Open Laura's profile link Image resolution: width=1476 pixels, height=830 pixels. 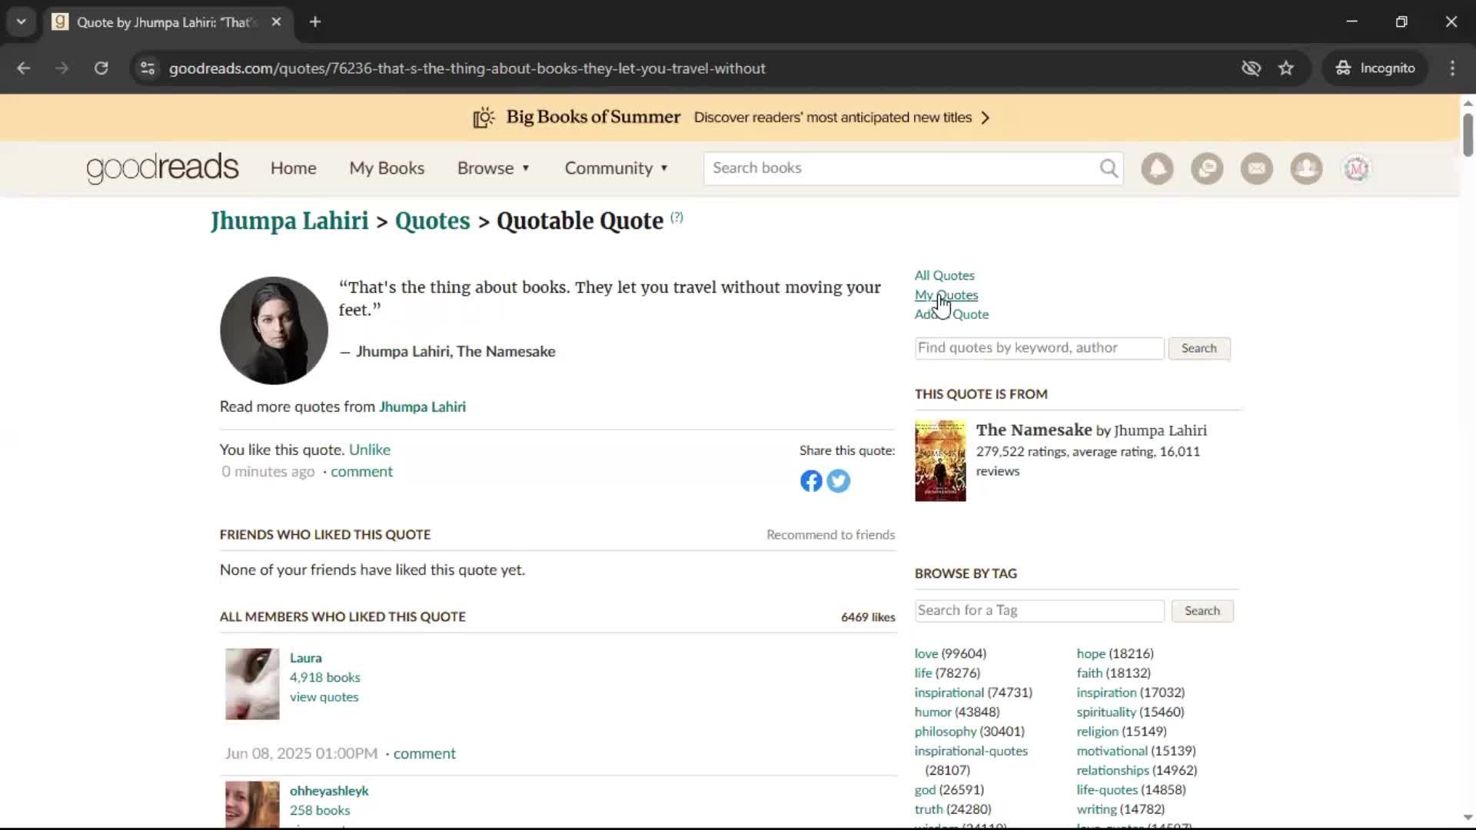pos(305,658)
